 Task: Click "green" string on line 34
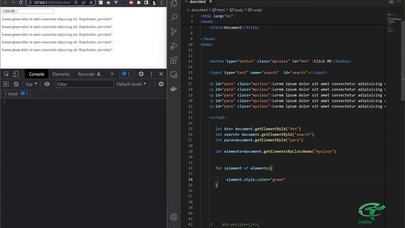tap(278, 179)
